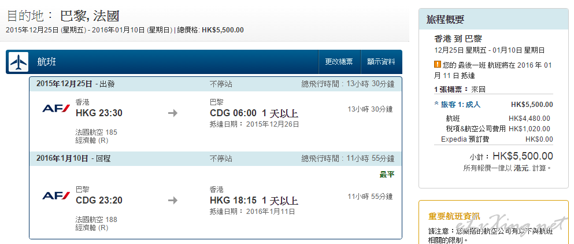Click the 航班 section header title
This screenshot has width=574, height=244.
pyautogui.click(x=46, y=62)
